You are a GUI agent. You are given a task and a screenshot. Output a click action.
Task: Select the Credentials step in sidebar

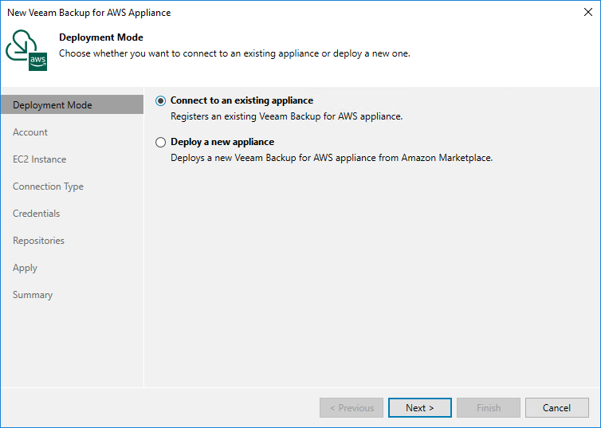click(37, 214)
